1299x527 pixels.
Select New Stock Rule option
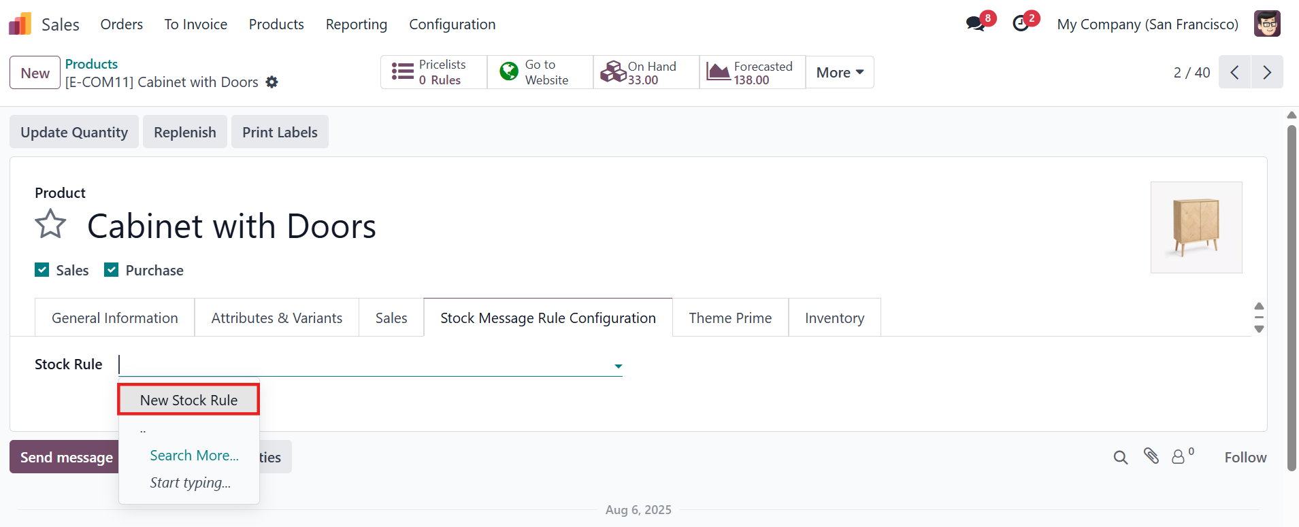(x=188, y=400)
